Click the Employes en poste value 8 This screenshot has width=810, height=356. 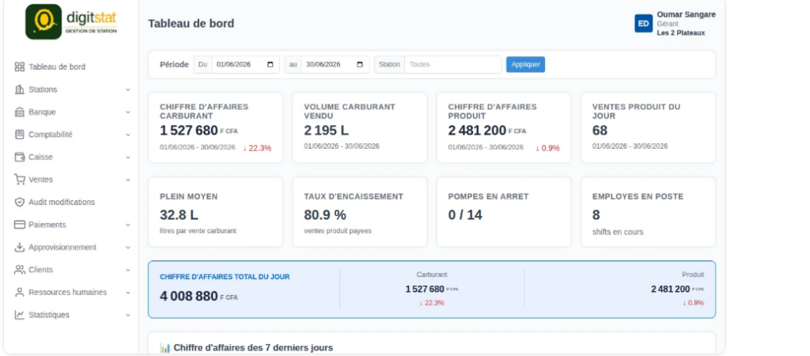coord(596,215)
